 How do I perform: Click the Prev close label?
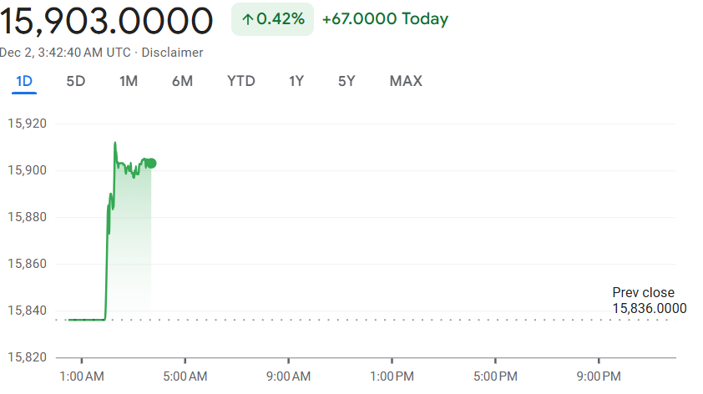pos(644,292)
